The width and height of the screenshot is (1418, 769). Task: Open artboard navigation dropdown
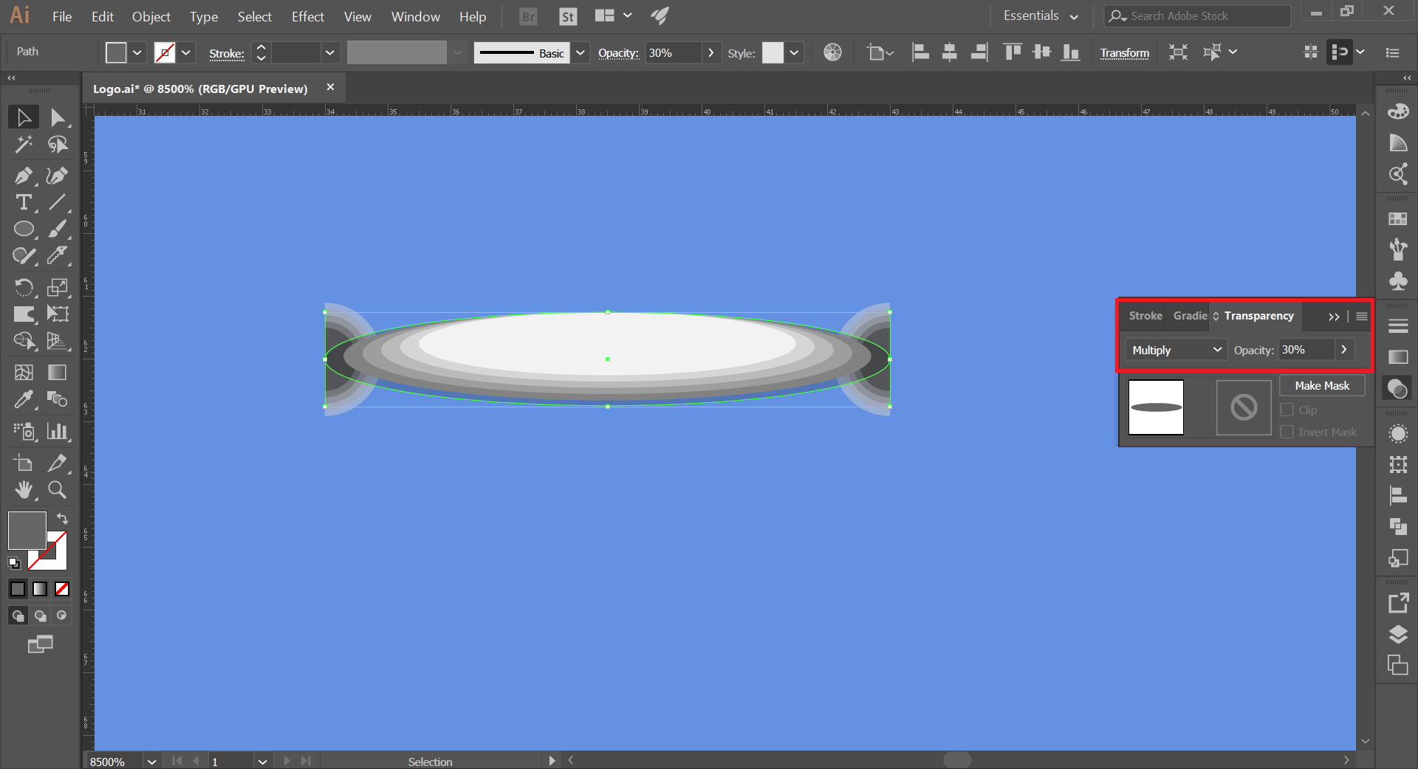[x=262, y=761]
